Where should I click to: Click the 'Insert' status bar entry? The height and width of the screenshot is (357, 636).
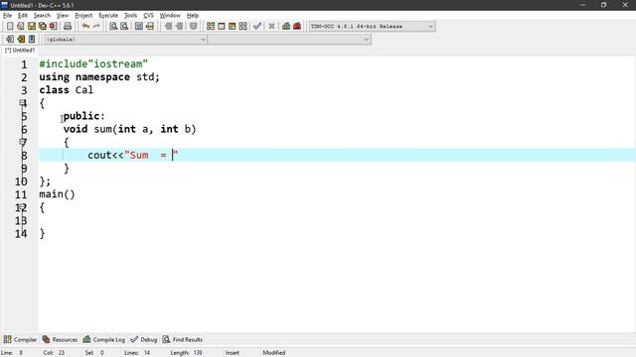coord(233,353)
